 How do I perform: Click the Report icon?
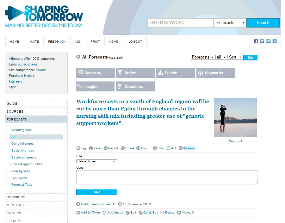[x=106, y=148]
